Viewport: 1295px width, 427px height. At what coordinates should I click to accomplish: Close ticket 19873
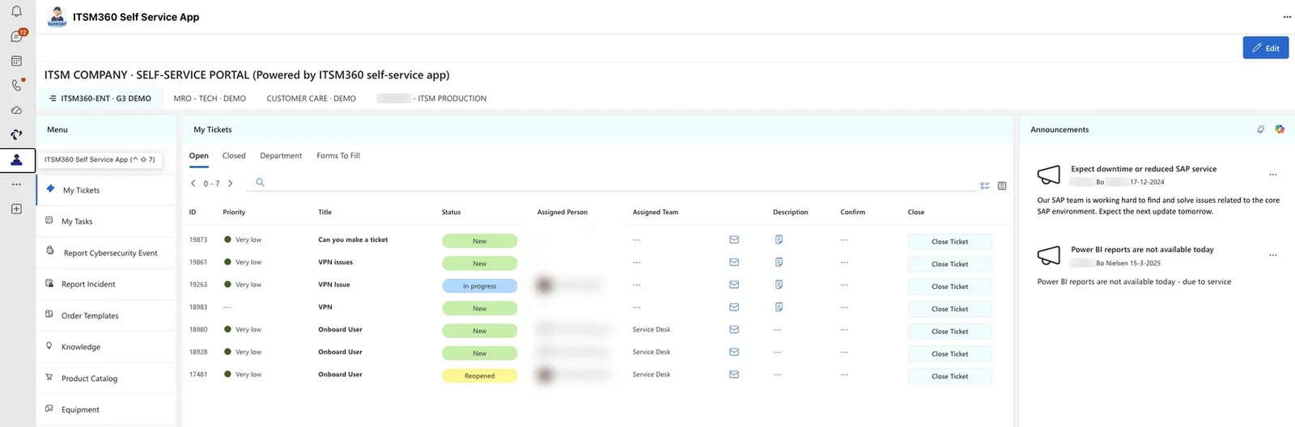950,242
